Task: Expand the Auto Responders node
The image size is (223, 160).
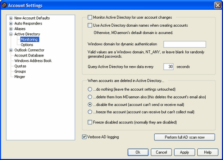Action: pos(11,24)
